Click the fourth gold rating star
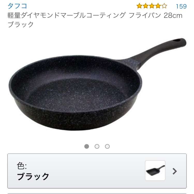This screenshot has height=194, width=194. pyautogui.click(x=158, y=6)
